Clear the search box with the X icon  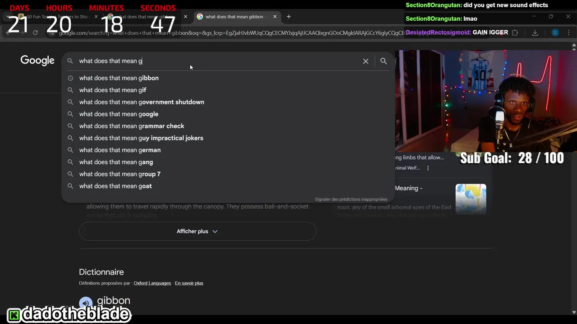click(366, 61)
